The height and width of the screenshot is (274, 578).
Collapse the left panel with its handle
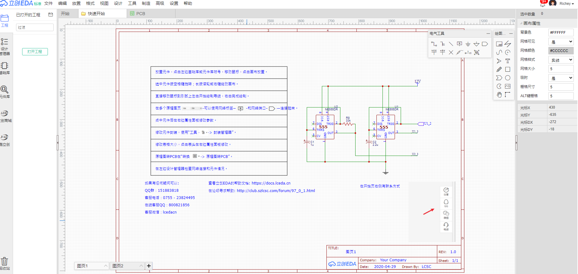point(58,143)
